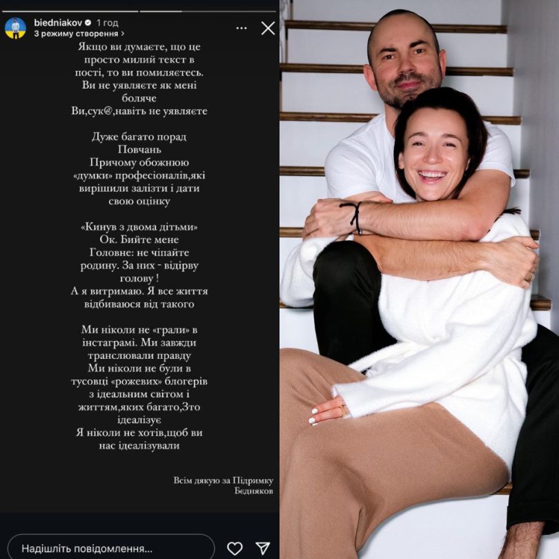This screenshot has height=559, width=559.
Task: Focus the "Надішліть повідомлення..." message field
Action: pos(111,547)
